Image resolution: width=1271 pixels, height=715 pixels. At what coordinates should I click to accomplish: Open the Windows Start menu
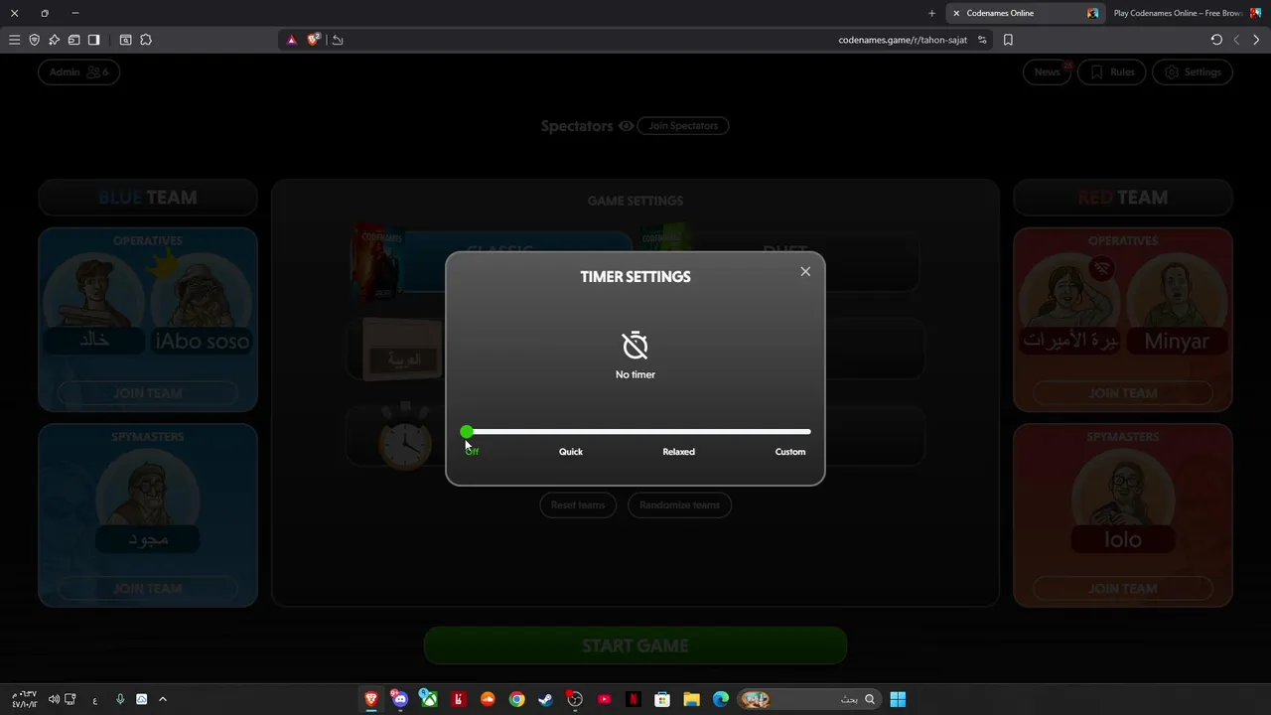click(x=898, y=699)
